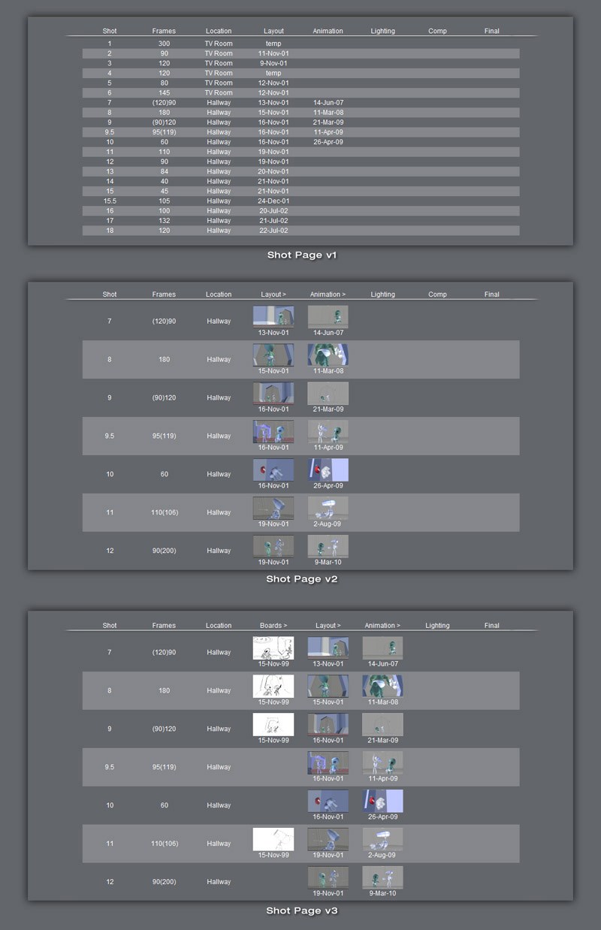Expand the 'Animation >' column in Shot Page v2
This screenshot has width=601, height=930.
(x=328, y=294)
